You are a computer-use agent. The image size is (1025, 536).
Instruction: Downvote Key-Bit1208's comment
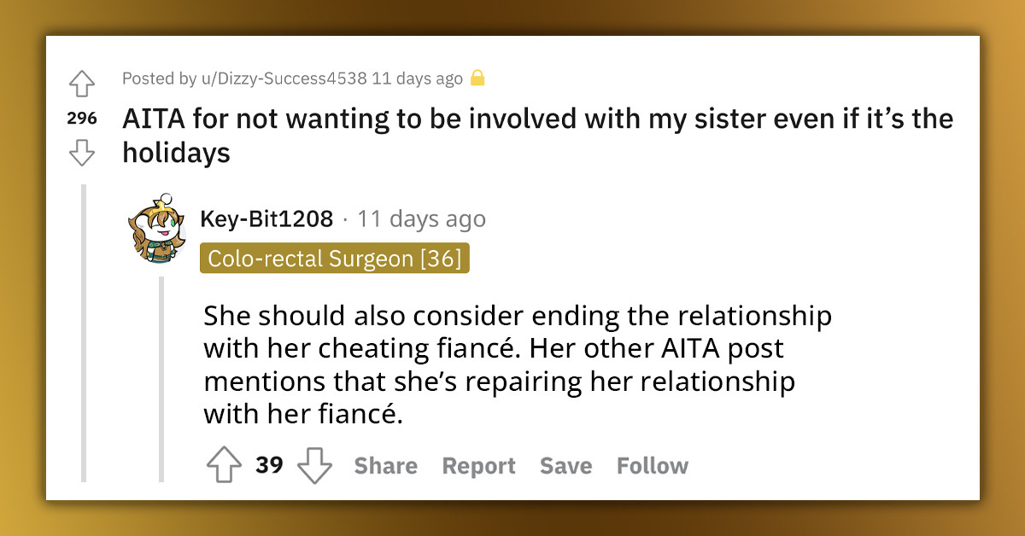point(316,465)
